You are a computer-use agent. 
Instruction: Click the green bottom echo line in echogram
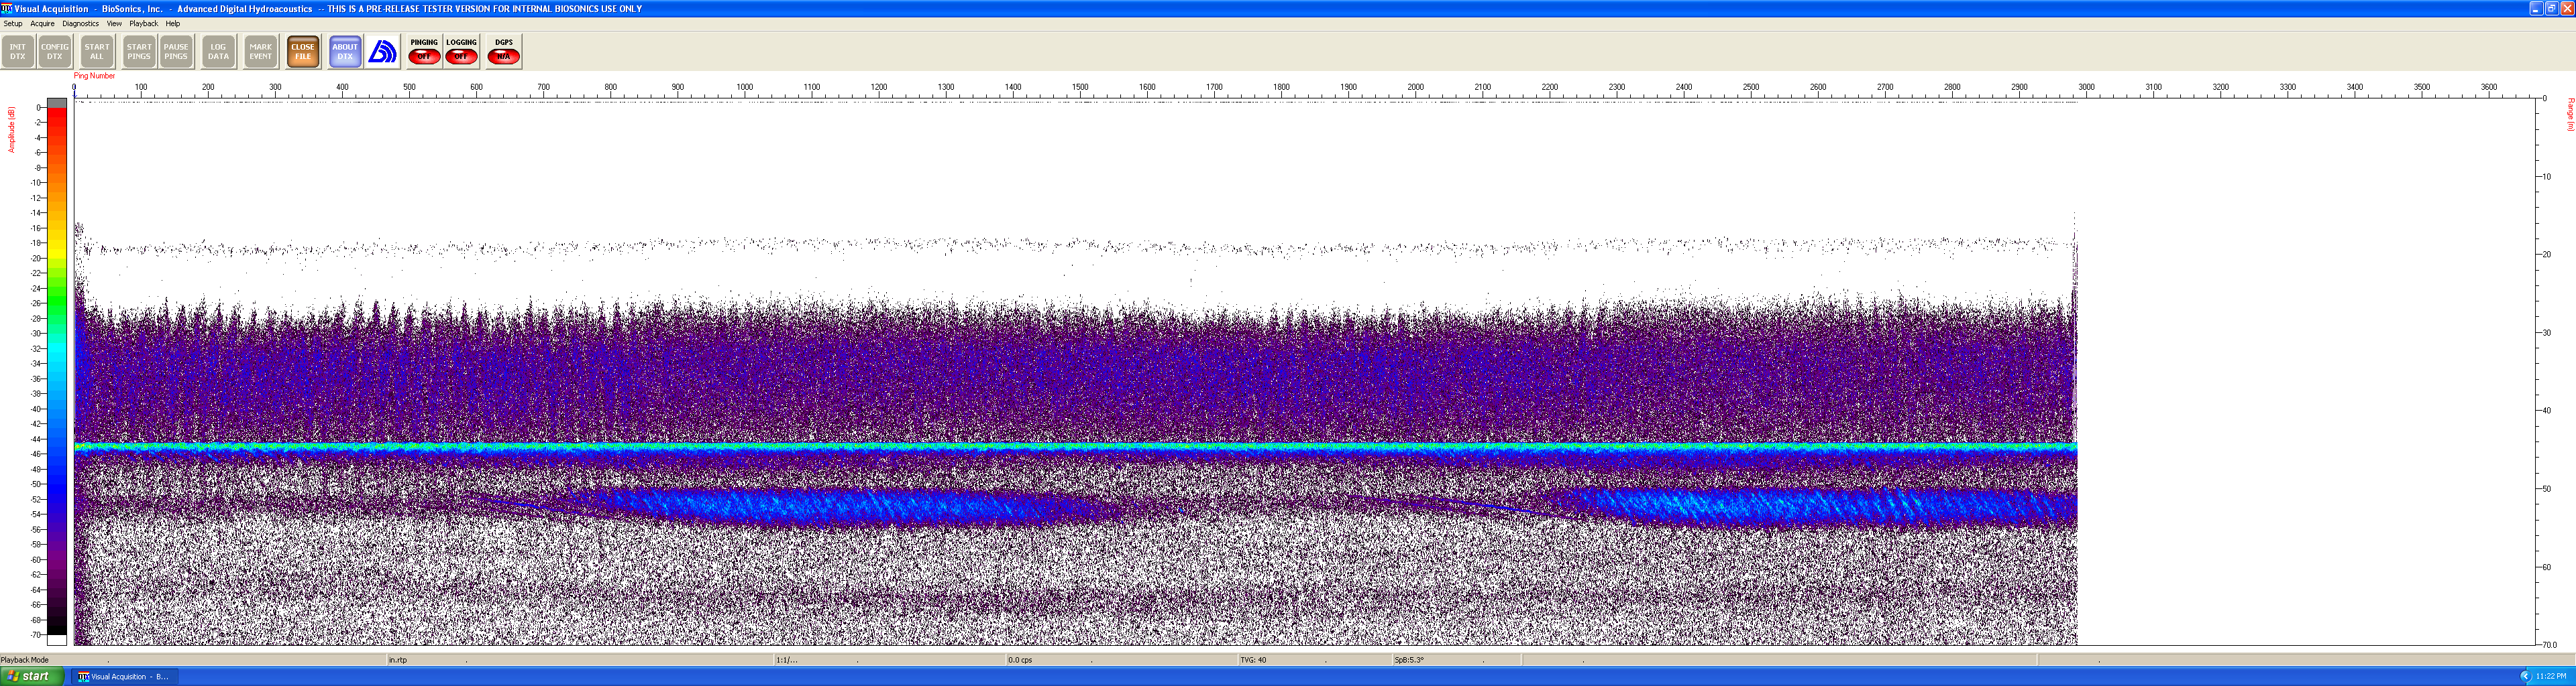(1075, 448)
